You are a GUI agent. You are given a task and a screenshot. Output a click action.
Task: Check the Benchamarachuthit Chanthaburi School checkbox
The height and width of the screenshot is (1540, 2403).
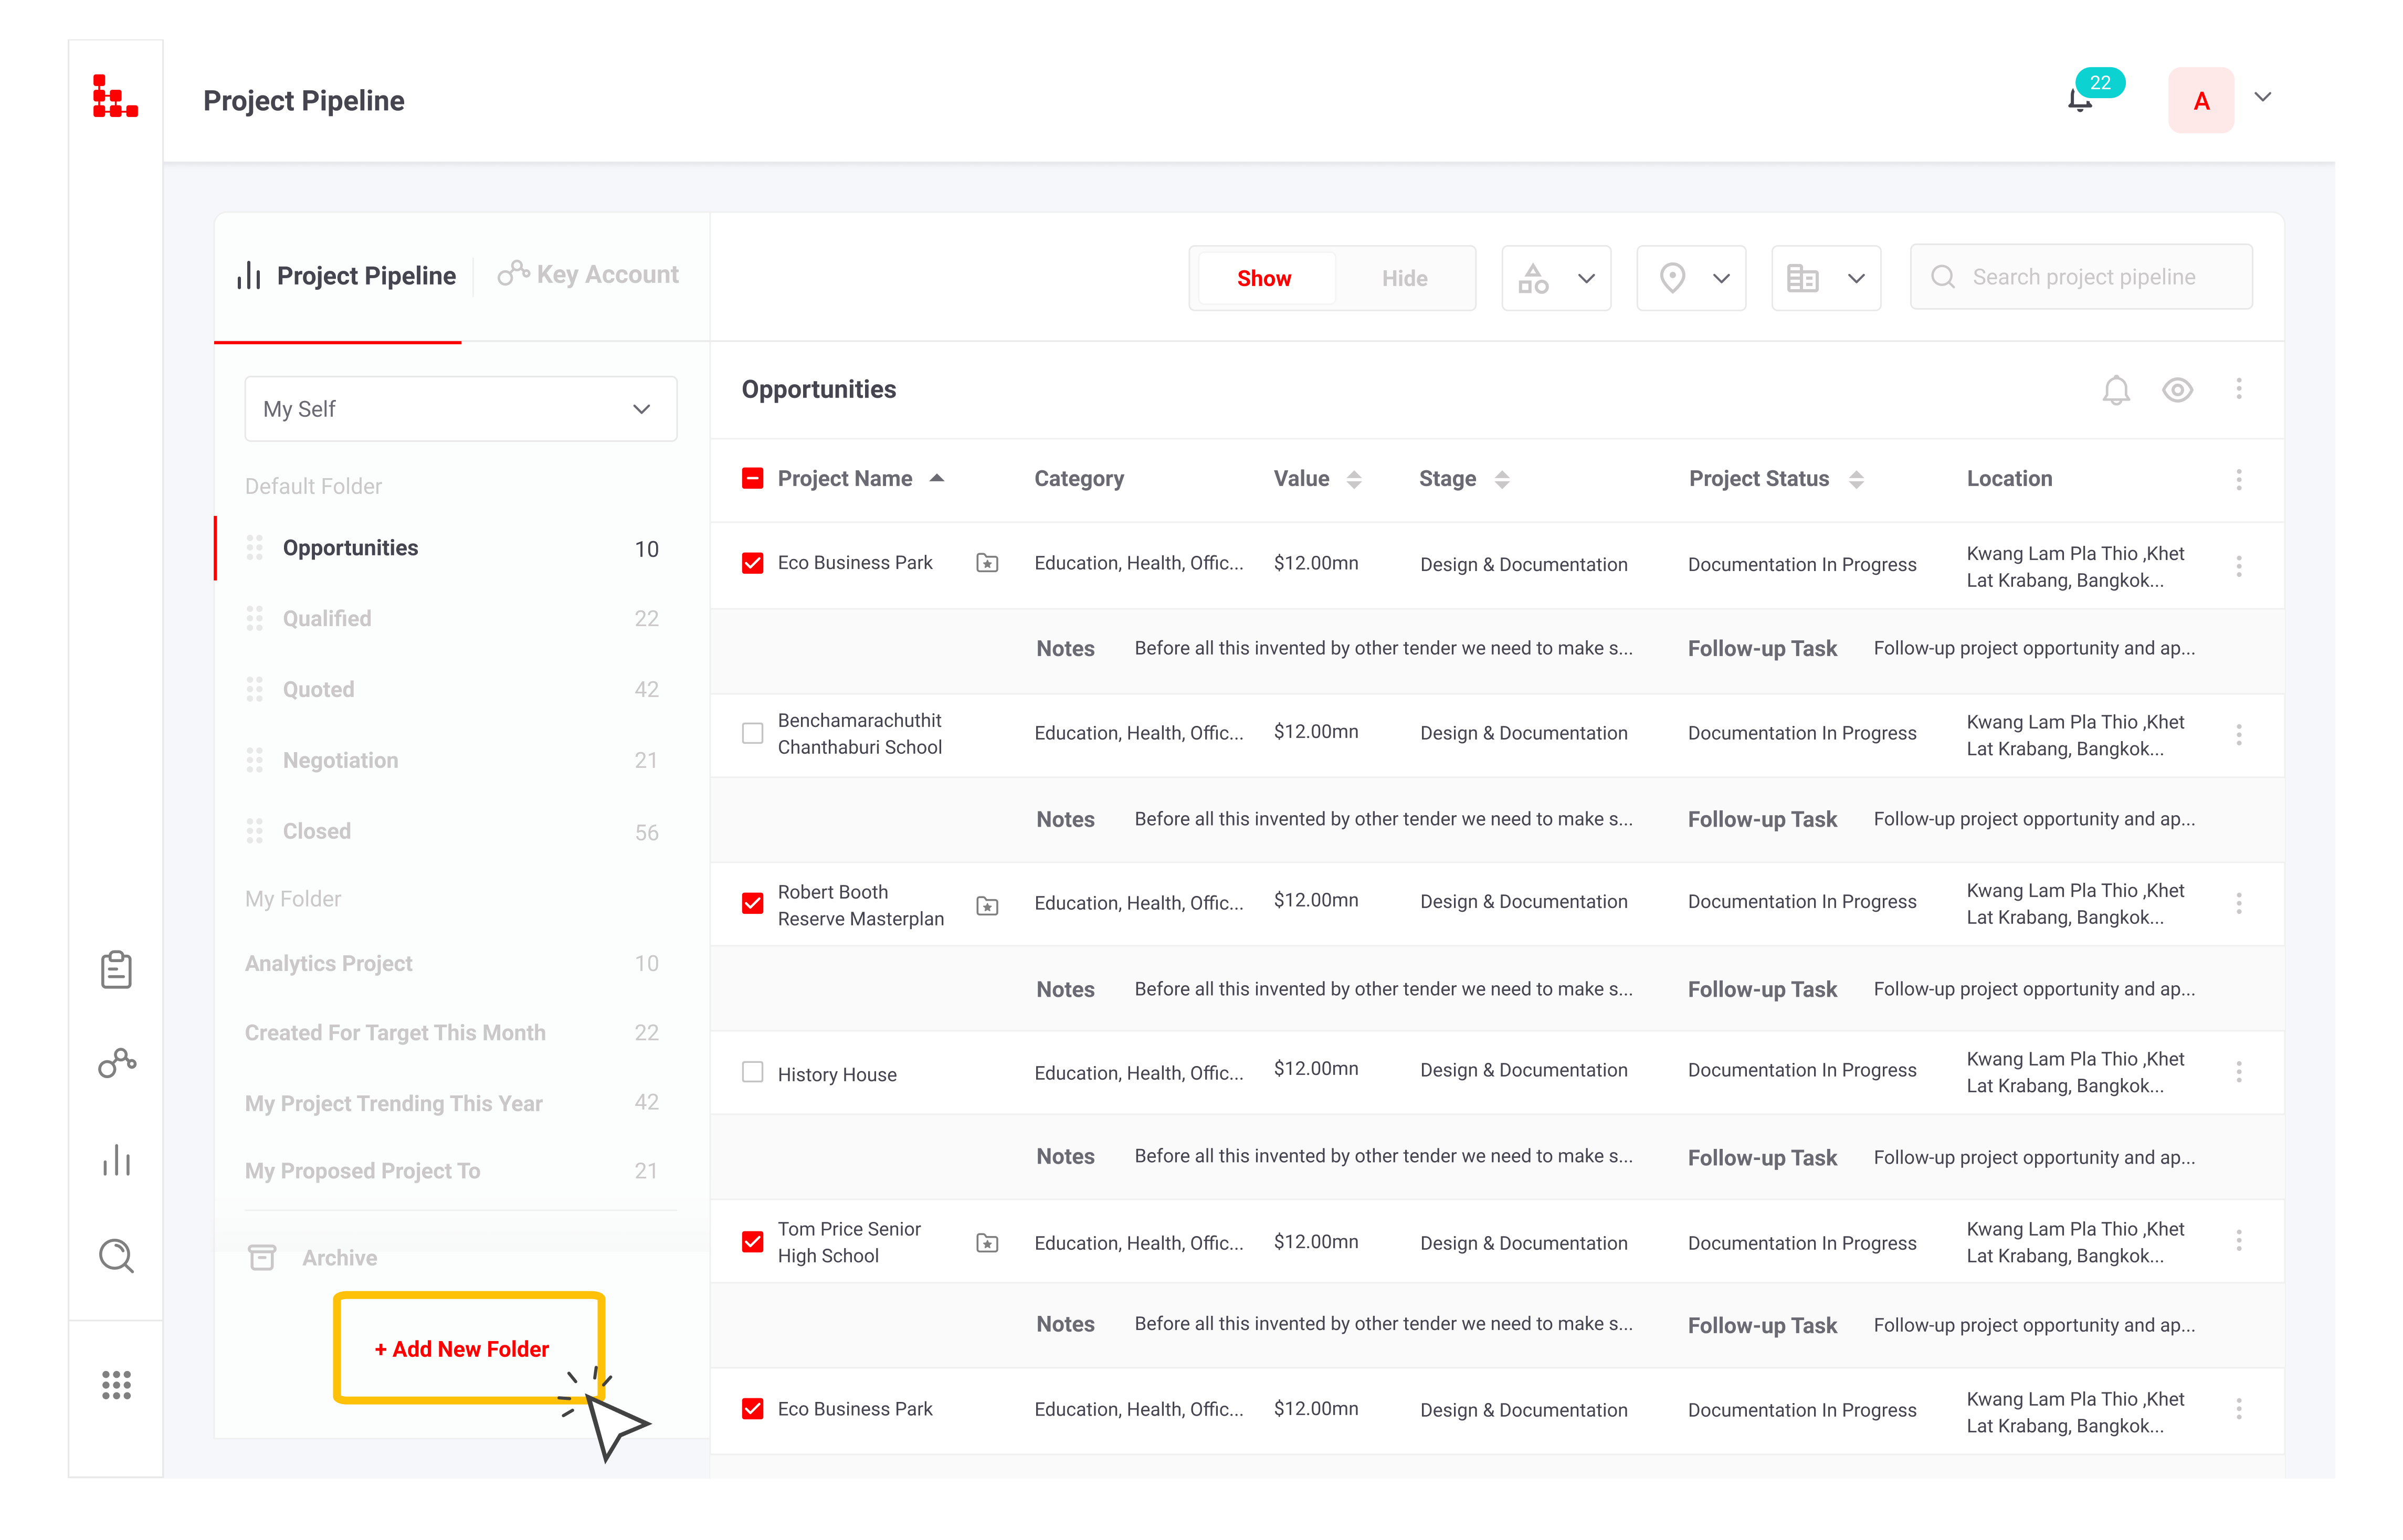[x=752, y=733]
